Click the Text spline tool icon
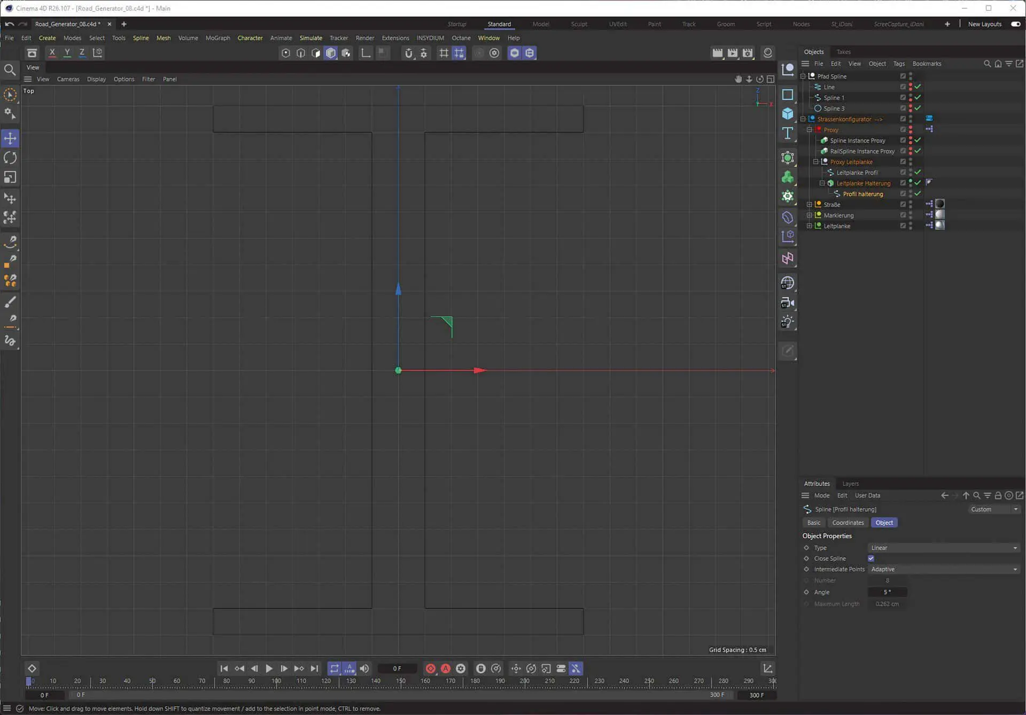The height and width of the screenshot is (715, 1026). pos(788,133)
